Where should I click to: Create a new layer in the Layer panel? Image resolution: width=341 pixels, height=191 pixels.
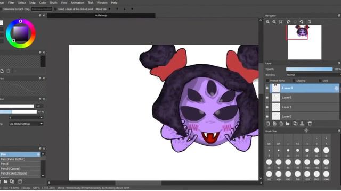point(268,124)
